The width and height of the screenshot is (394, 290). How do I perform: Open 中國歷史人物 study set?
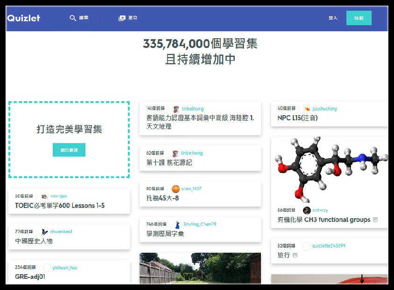tap(34, 241)
